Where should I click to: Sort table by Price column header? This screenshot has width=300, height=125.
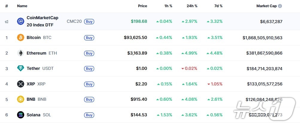tap(142, 6)
